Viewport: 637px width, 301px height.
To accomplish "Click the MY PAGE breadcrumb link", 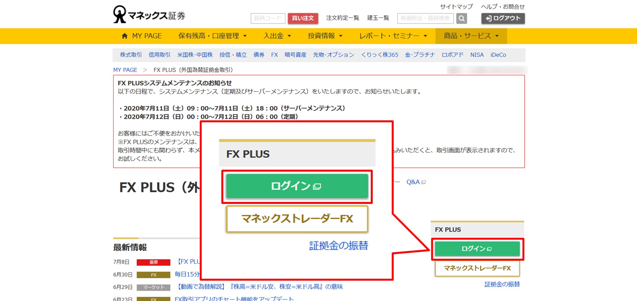I will [x=125, y=70].
